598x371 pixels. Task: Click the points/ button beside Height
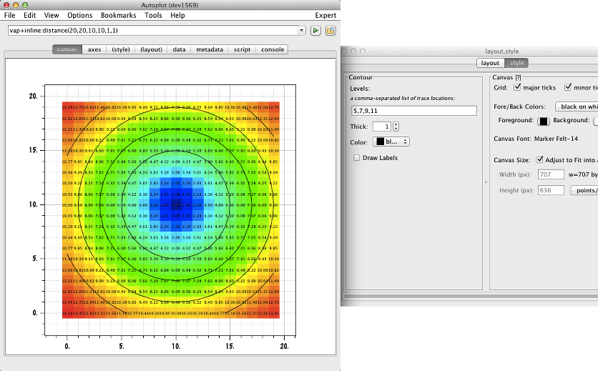pos(584,190)
